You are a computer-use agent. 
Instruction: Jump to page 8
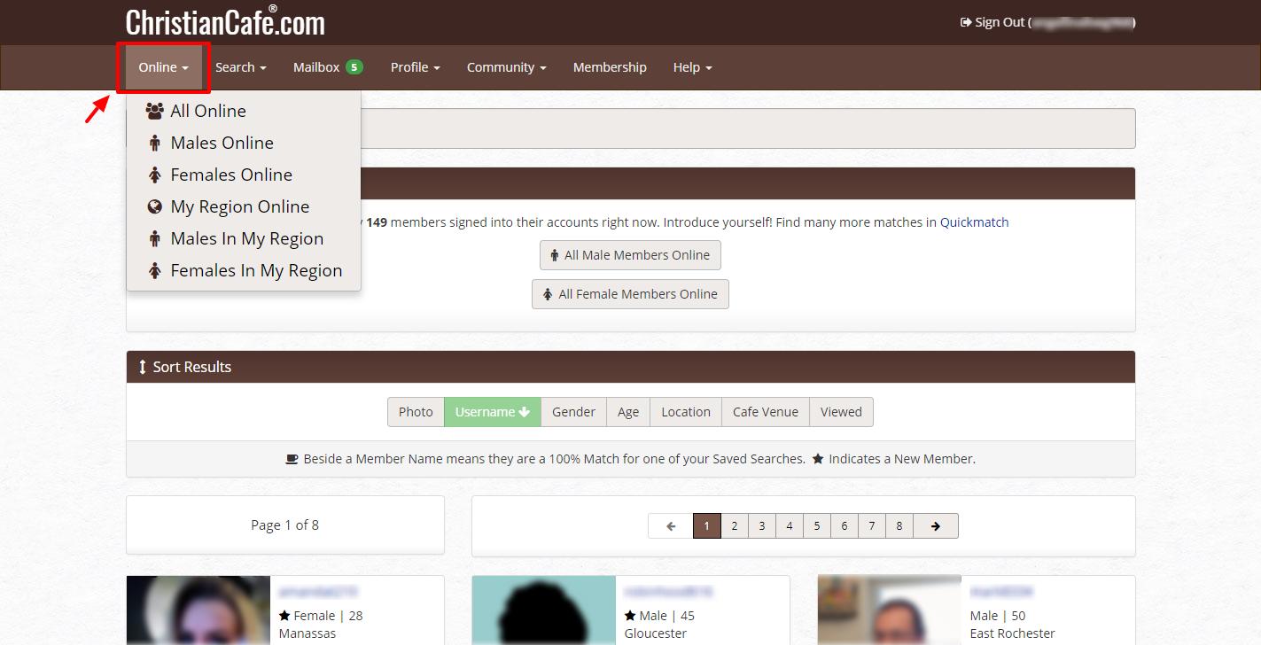click(x=899, y=526)
